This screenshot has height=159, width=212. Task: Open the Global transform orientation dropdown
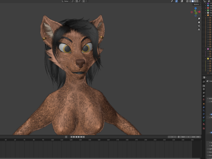coord(66,1)
